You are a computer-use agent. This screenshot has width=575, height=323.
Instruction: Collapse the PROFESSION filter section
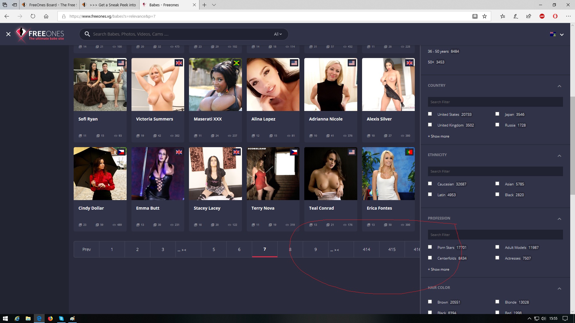point(559,219)
